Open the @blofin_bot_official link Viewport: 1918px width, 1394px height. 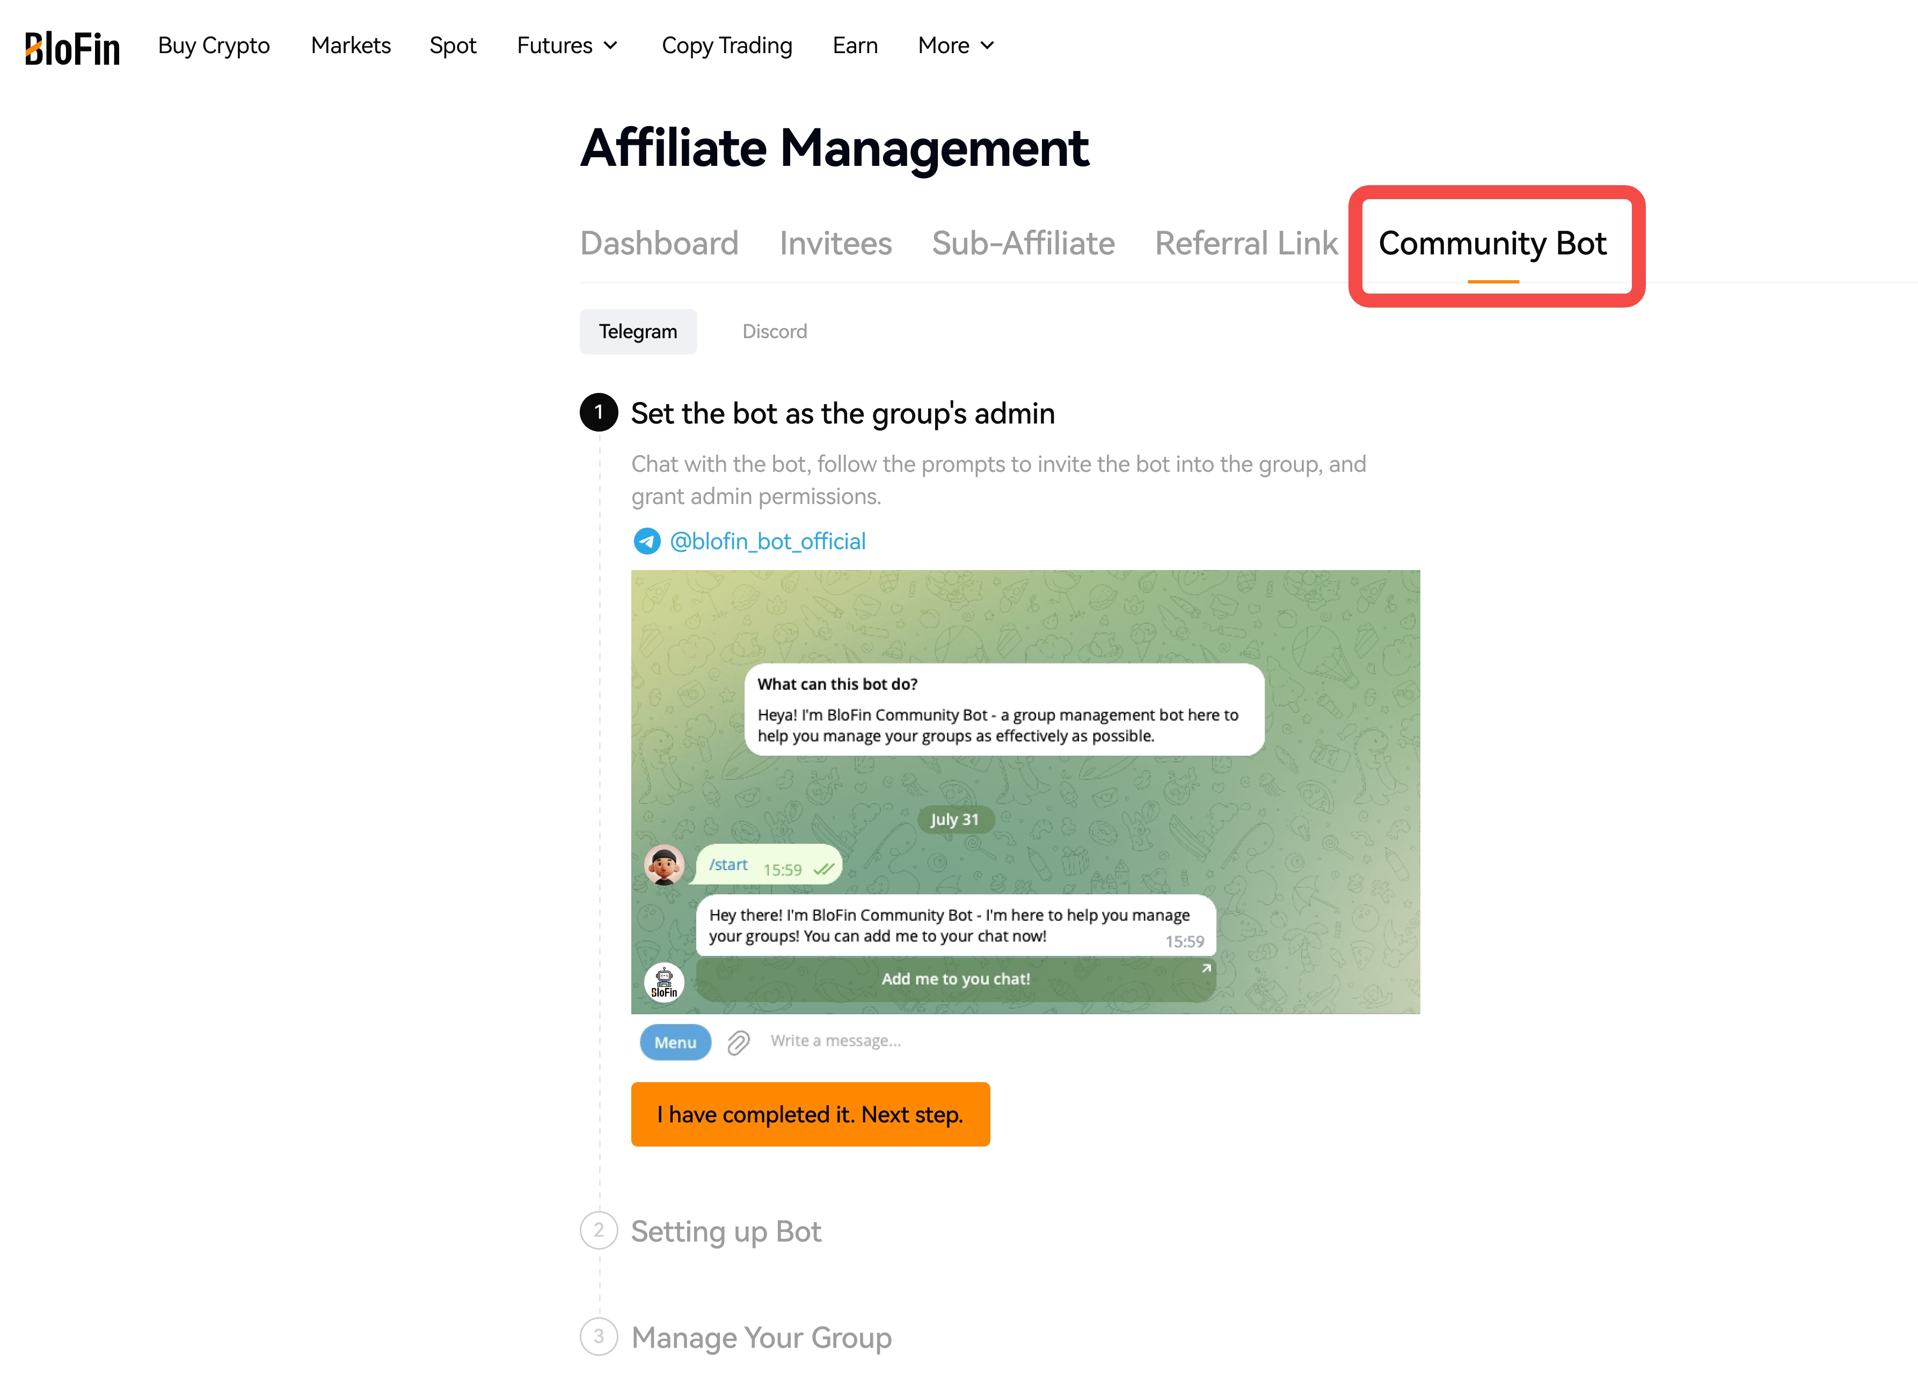(x=767, y=542)
